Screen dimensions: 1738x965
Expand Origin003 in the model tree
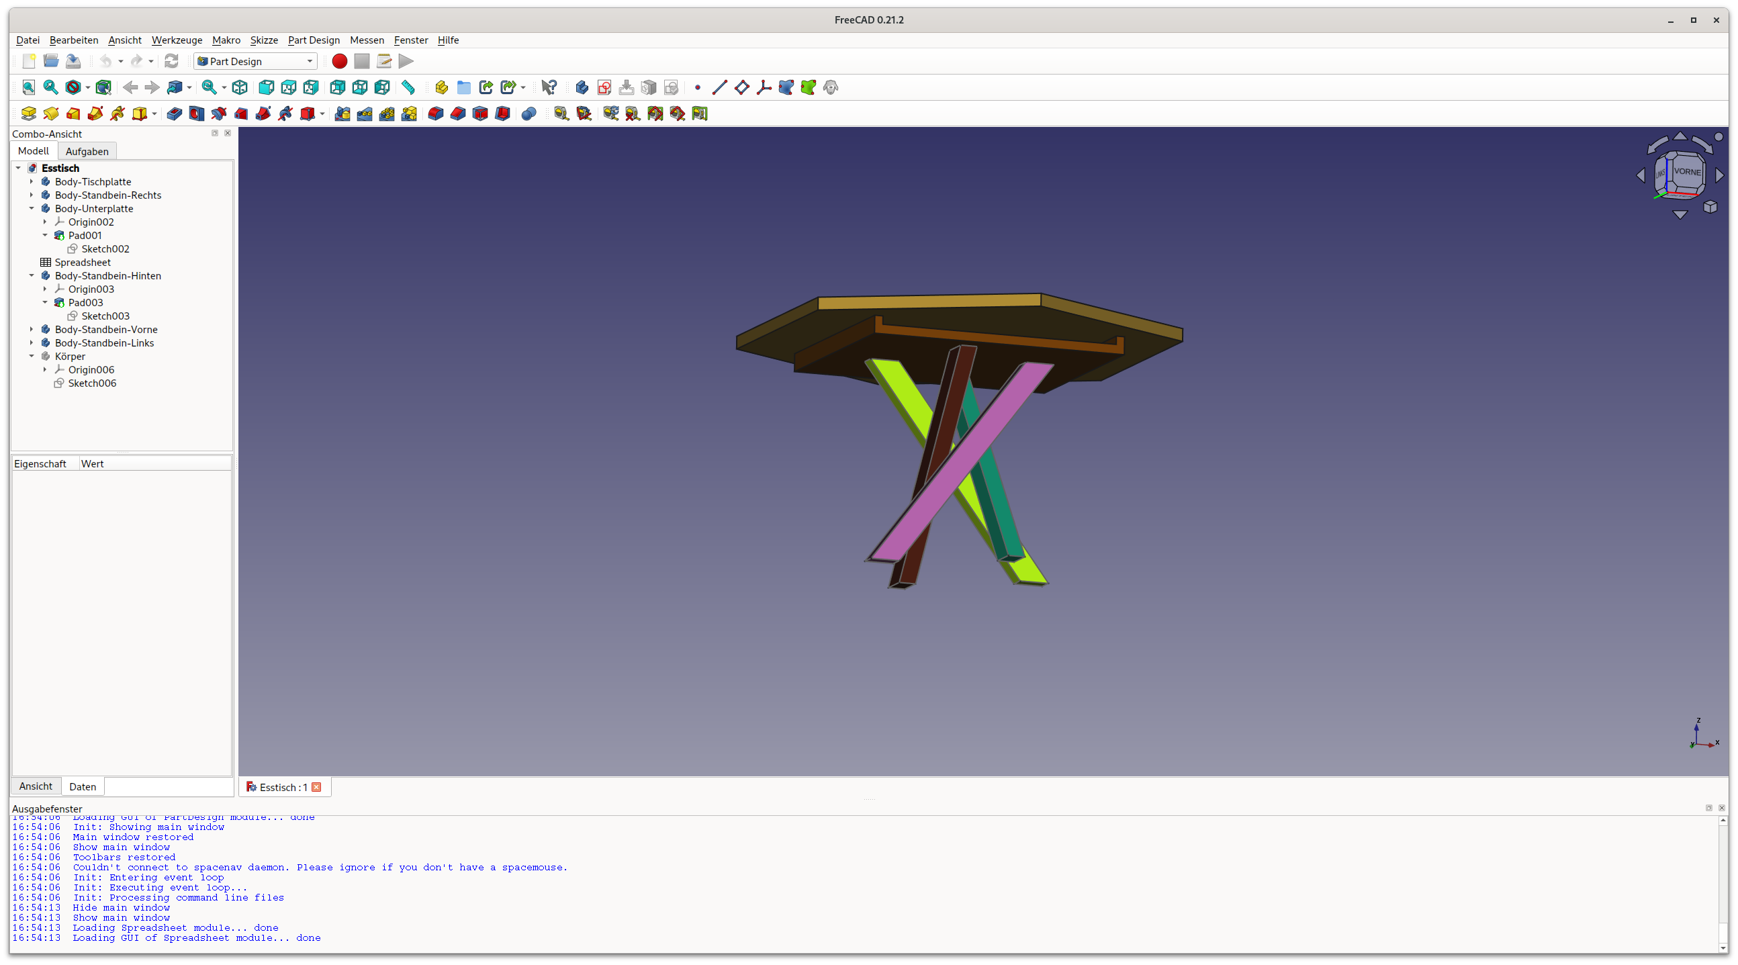[44, 289]
